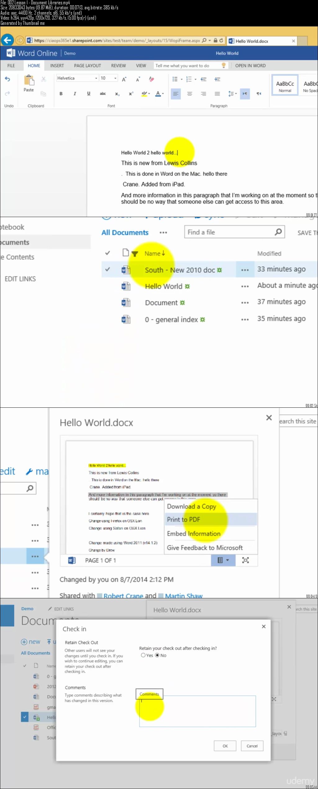Shrink font size button

click(138, 79)
